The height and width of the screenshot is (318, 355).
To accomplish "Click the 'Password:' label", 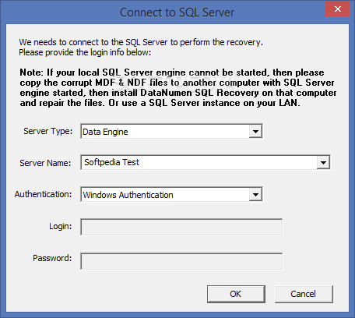I will click(x=52, y=258).
